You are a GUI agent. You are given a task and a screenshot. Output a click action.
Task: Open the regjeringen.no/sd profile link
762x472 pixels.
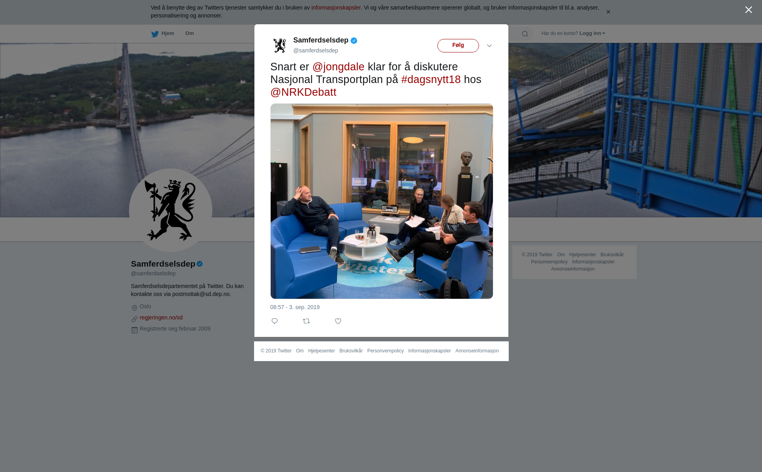[x=161, y=317]
